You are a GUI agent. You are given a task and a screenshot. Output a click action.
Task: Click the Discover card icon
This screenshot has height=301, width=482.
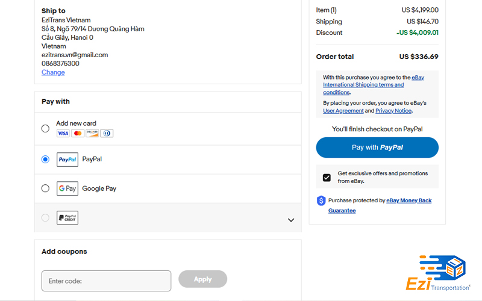pyautogui.click(x=92, y=133)
